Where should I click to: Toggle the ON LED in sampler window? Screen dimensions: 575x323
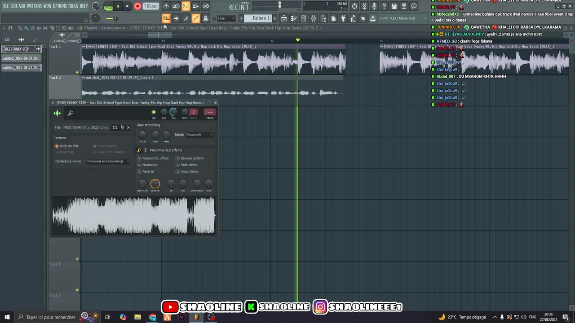[x=154, y=112]
